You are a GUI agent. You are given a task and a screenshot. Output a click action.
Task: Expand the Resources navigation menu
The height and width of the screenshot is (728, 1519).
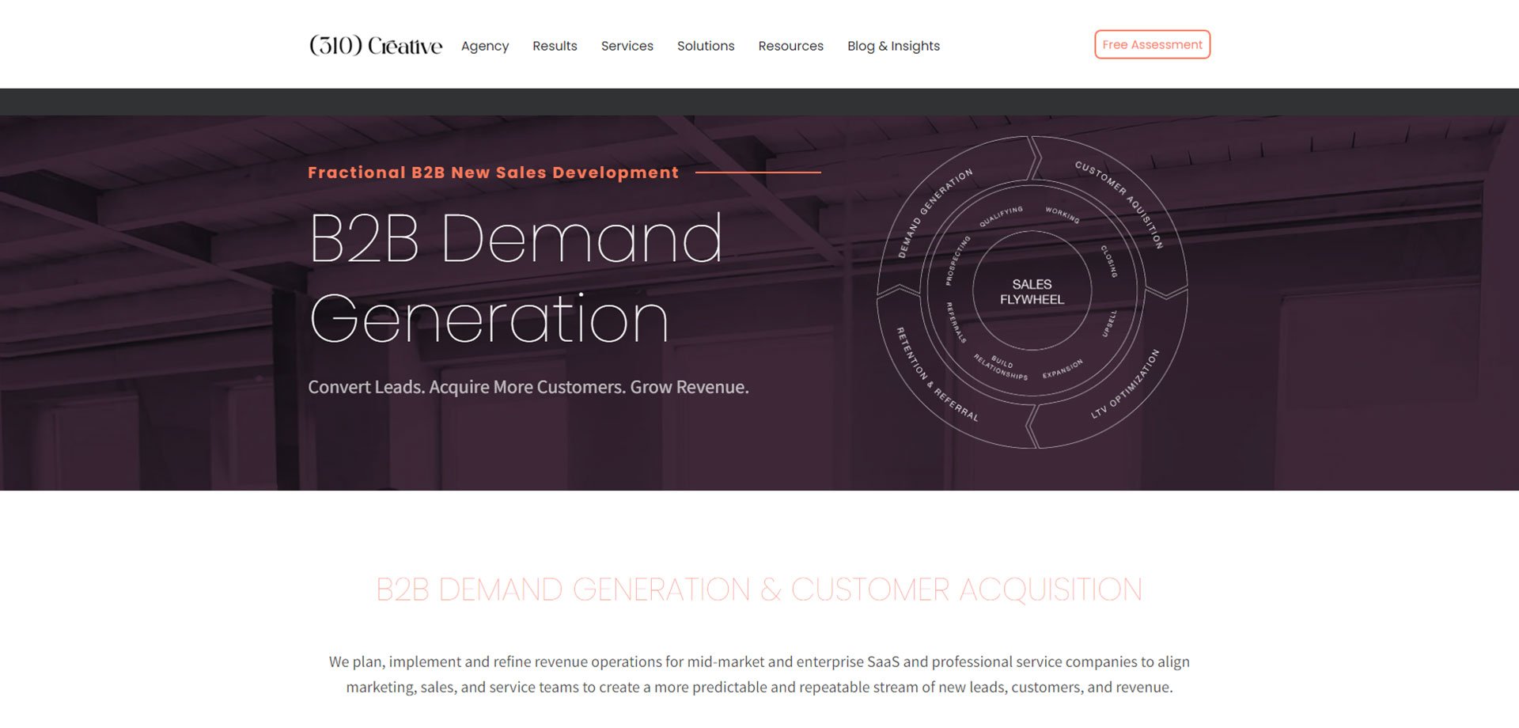click(790, 46)
